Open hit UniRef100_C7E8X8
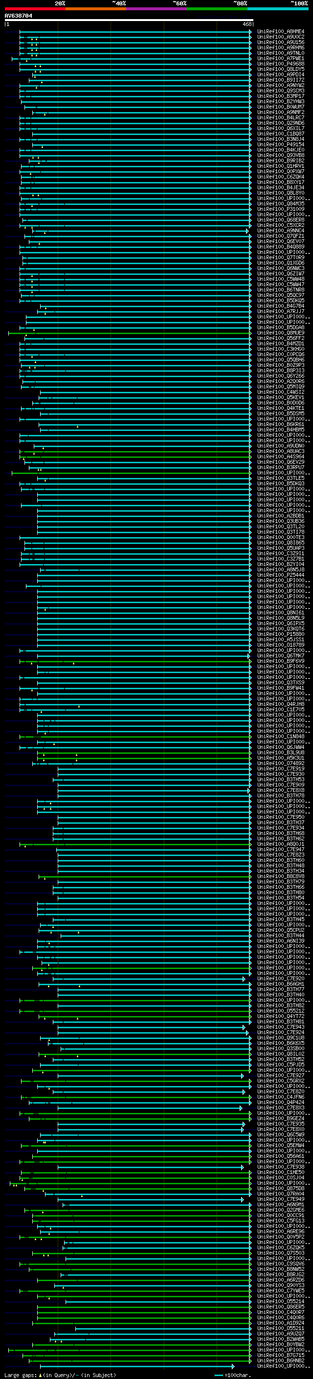The image size is (313, 1379). (x=281, y=790)
